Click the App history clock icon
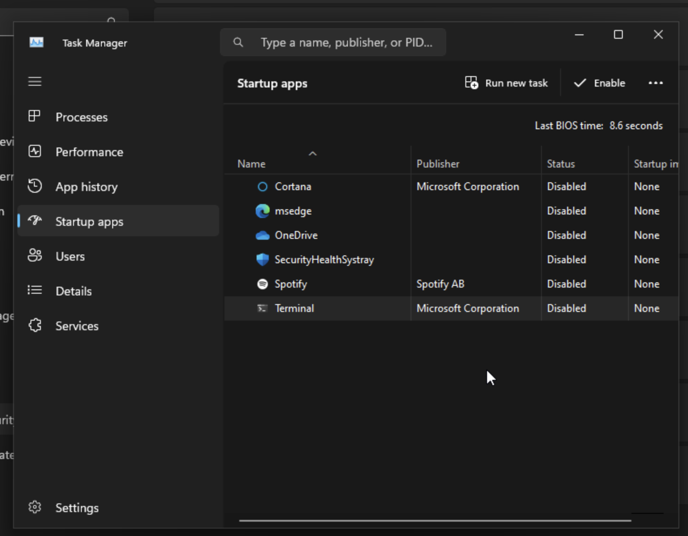This screenshot has height=536, width=688. click(35, 186)
